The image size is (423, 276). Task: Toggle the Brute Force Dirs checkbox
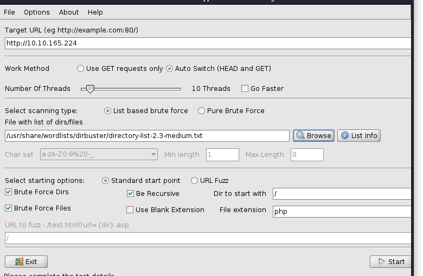tap(8, 192)
